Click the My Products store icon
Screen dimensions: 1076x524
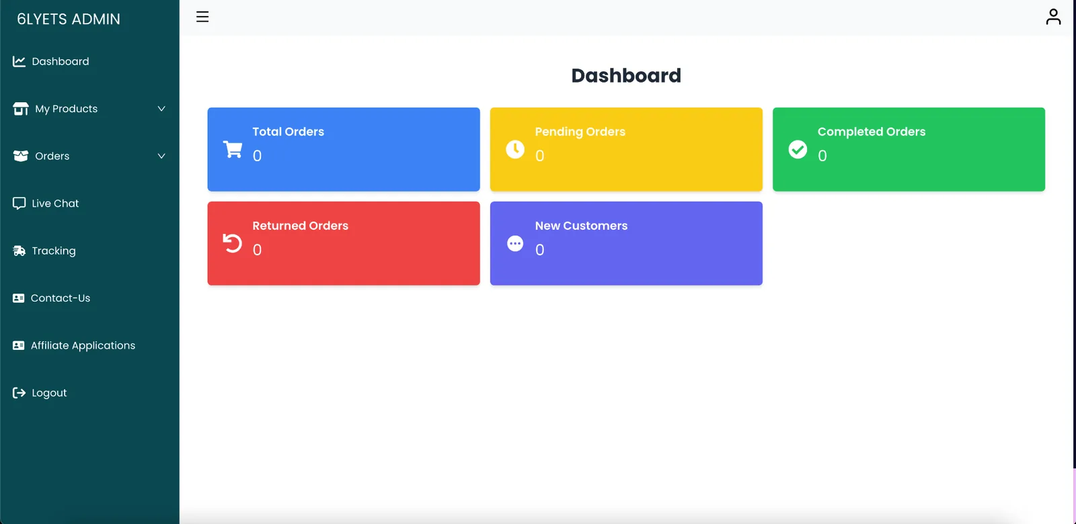click(x=21, y=109)
